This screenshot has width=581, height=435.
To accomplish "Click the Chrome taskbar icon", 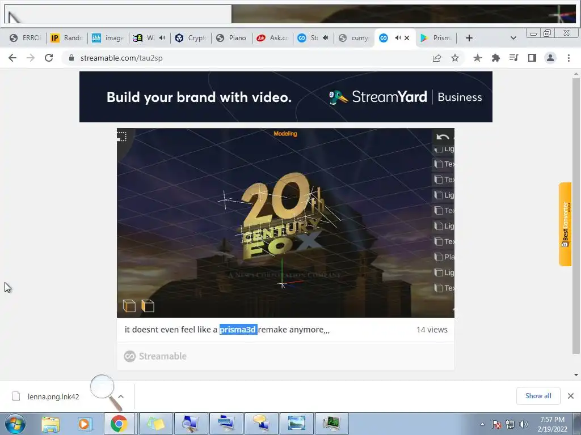I will tap(119, 424).
